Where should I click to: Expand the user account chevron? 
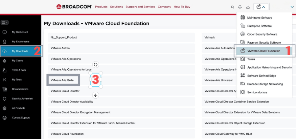(292, 7)
